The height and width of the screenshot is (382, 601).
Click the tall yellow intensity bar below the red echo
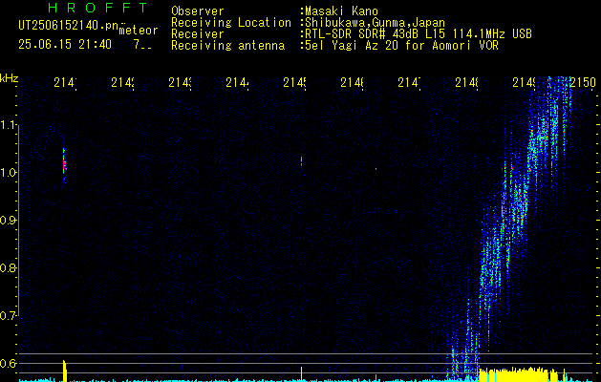(65, 371)
